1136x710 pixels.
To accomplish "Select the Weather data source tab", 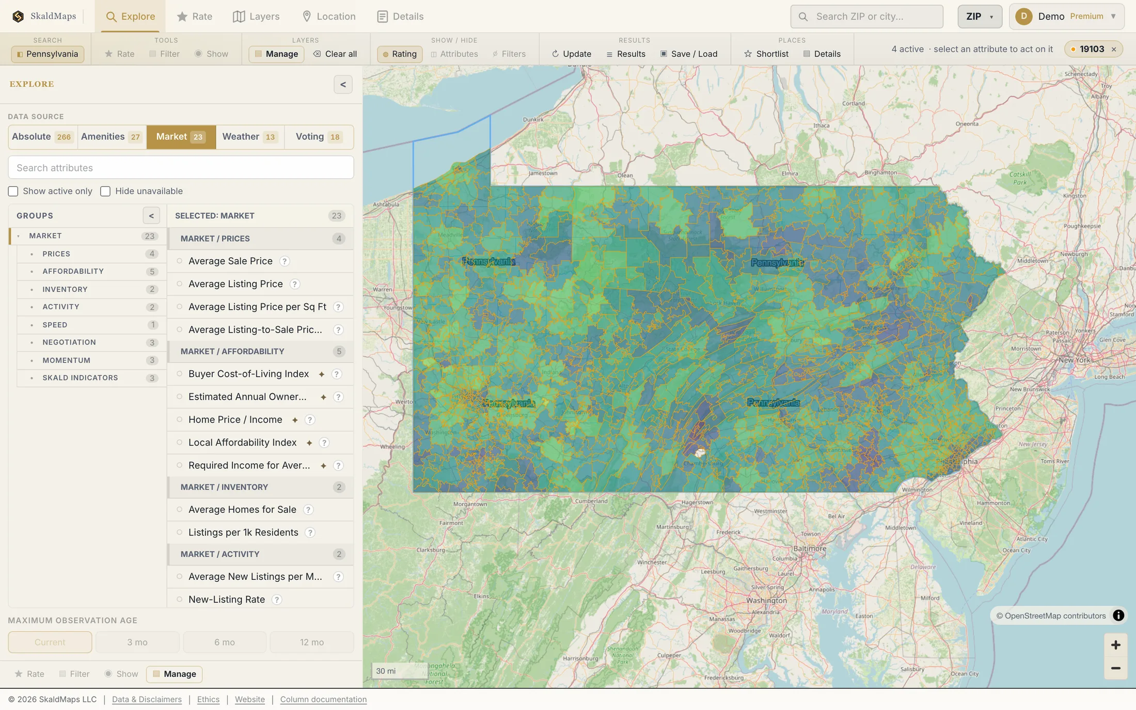I will pos(250,137).
